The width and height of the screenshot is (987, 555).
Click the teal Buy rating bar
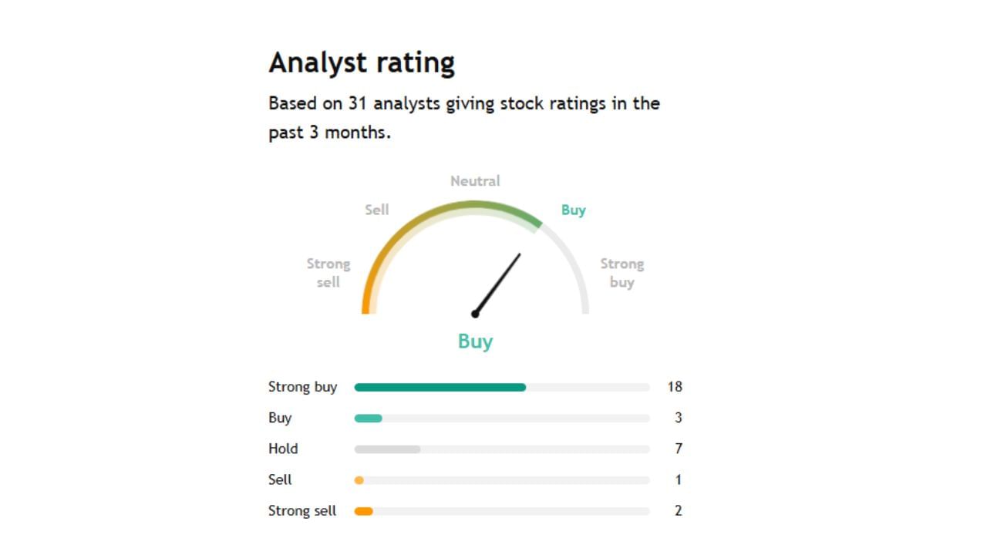pyautogui.click(x=368, y=418)
